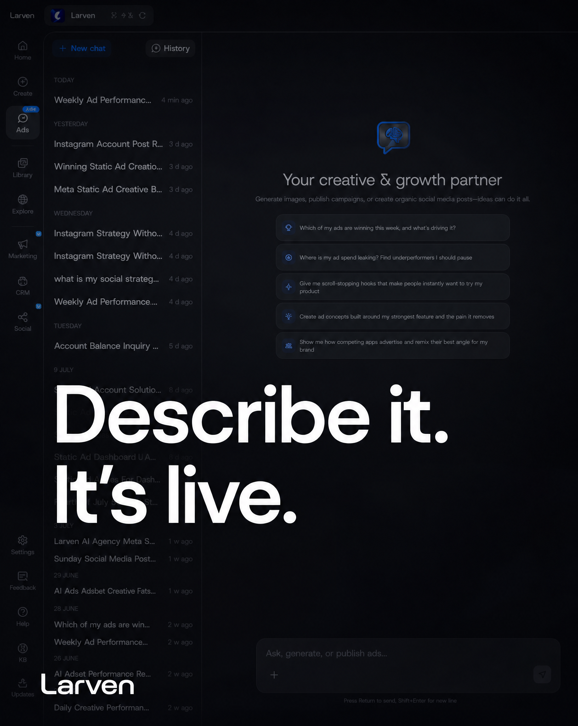Open 'Which of my ads are win...' chat in history
The height and width of the screenshot is (726, 578).
(123, 625)
